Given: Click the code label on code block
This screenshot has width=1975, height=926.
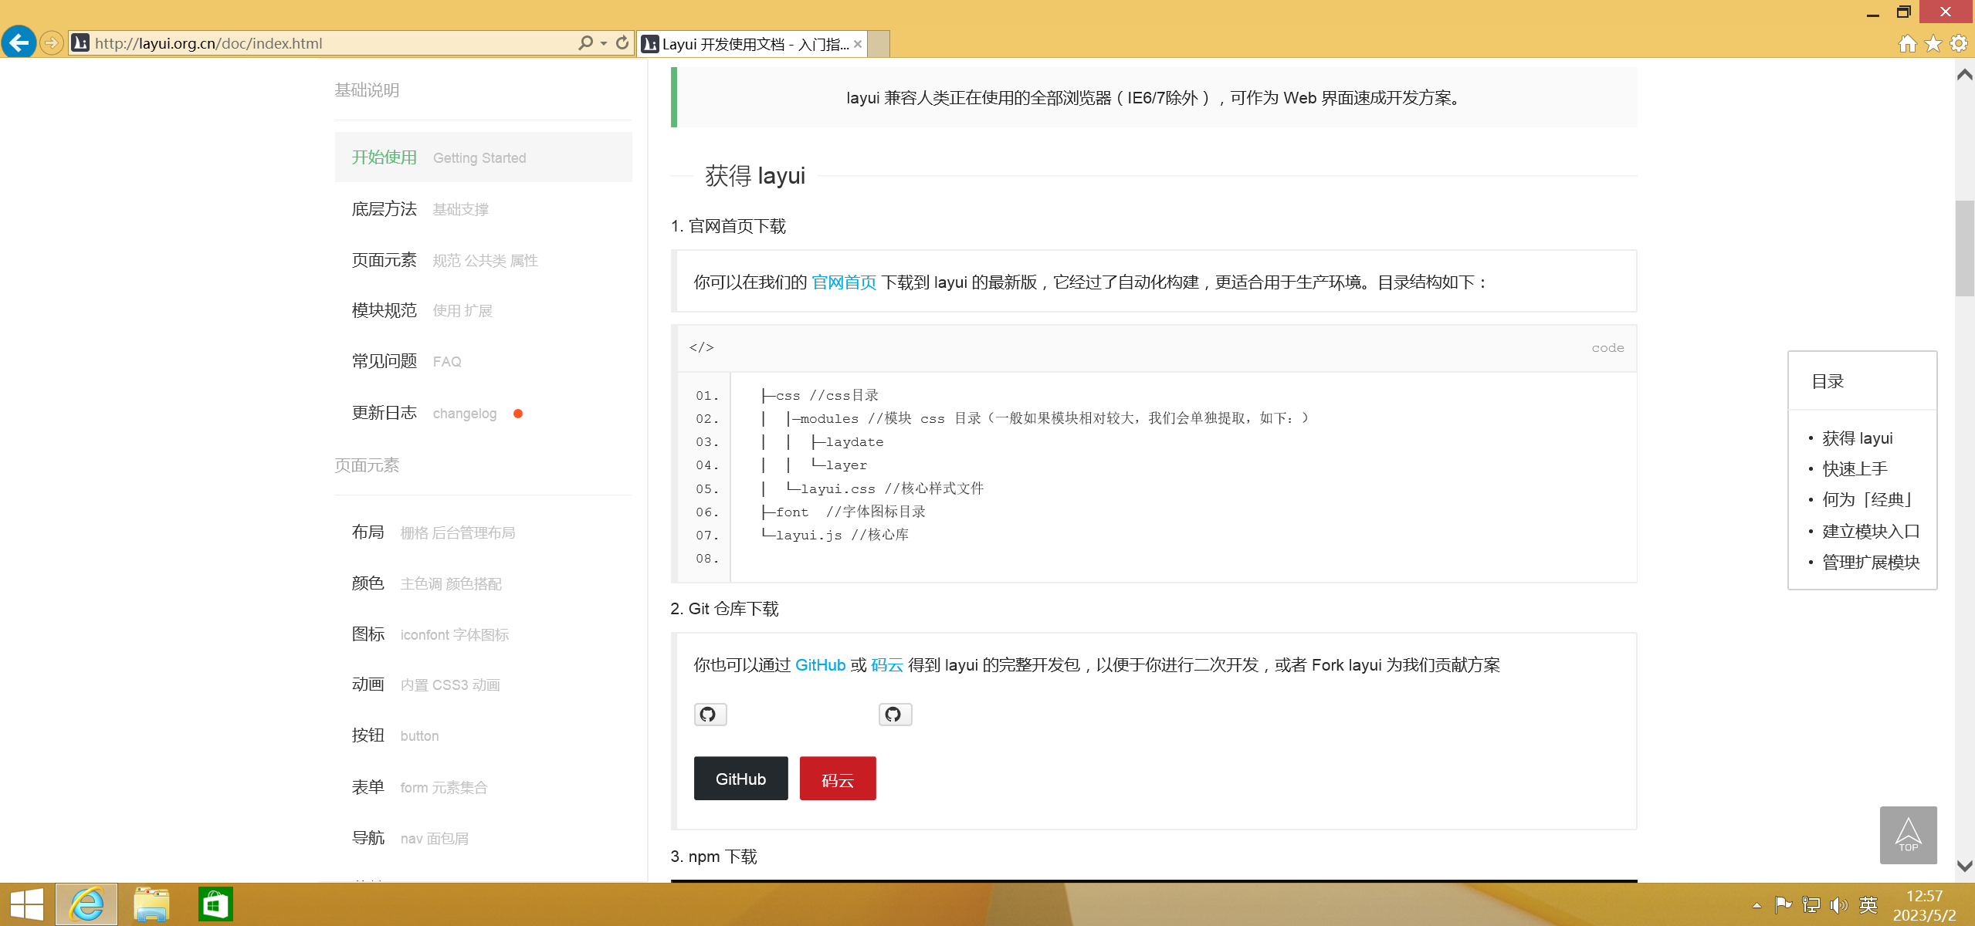Looking at the screenshot, I should 1607,348.
